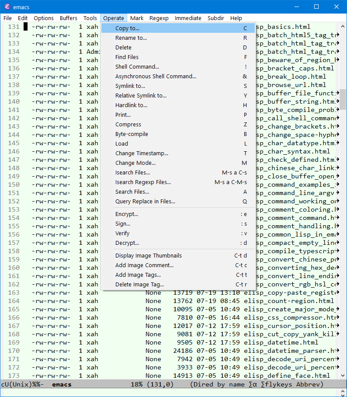Viewport: 347px width, 397px height.
Task: Choose Isearch Files... entry
Action: click(x=178, y=172)
